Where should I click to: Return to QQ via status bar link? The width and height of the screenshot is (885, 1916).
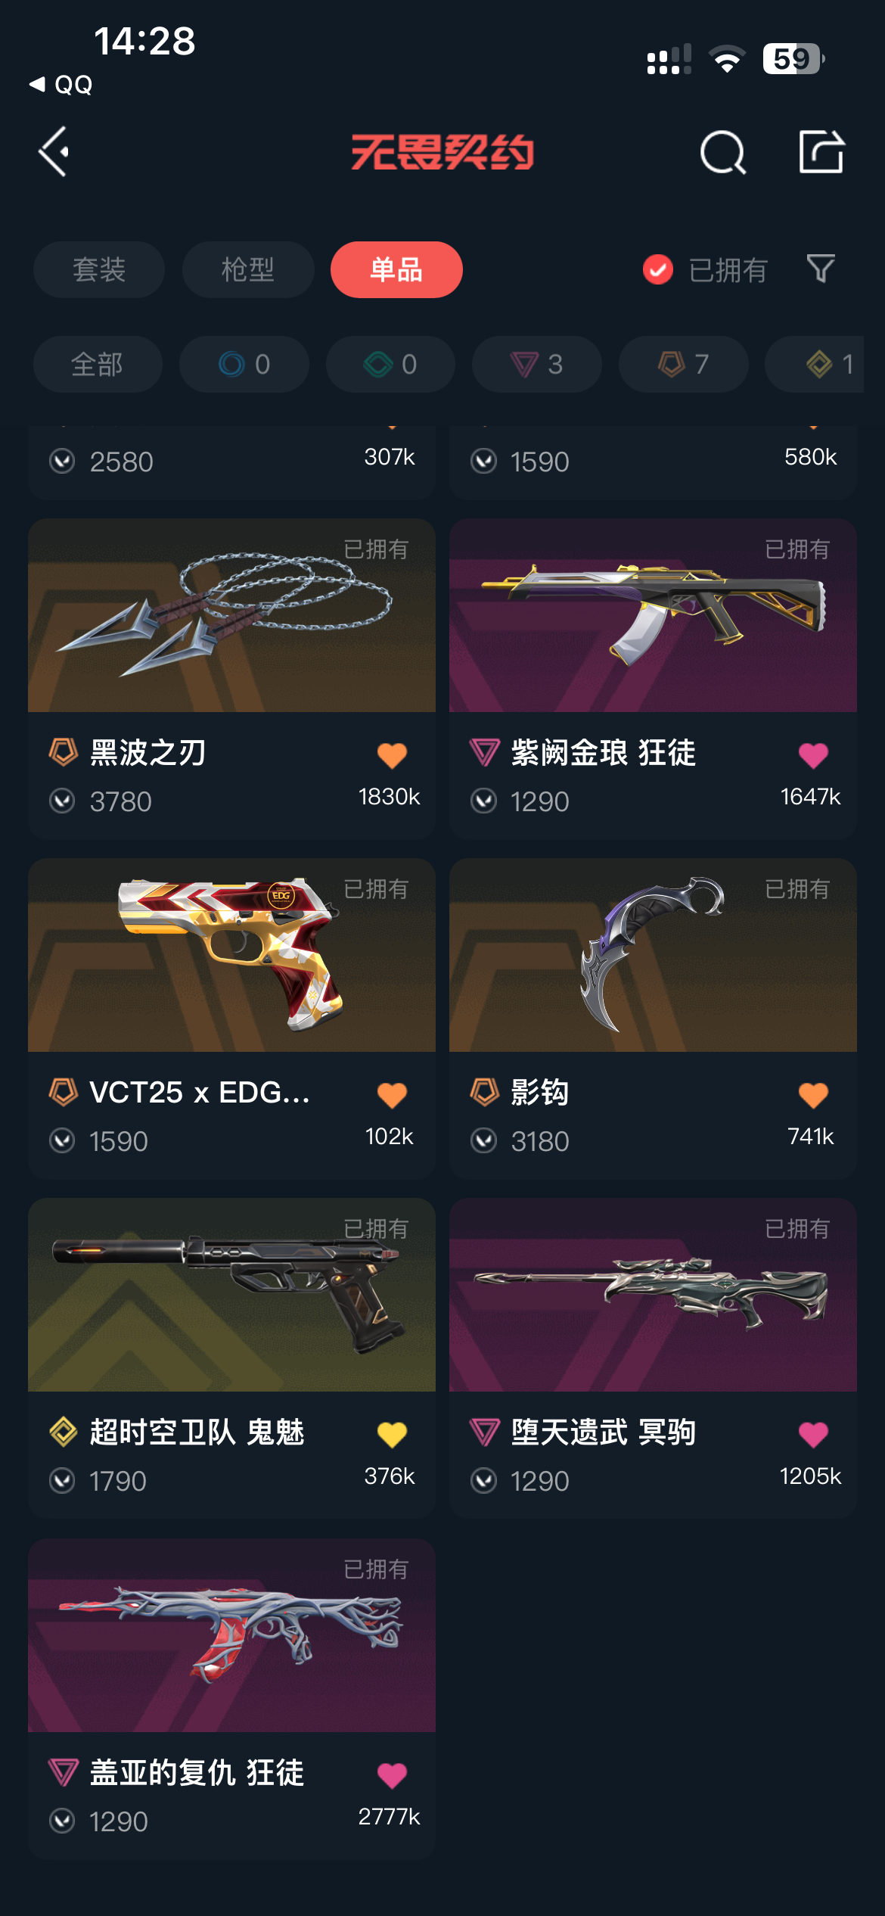[61, 84]
